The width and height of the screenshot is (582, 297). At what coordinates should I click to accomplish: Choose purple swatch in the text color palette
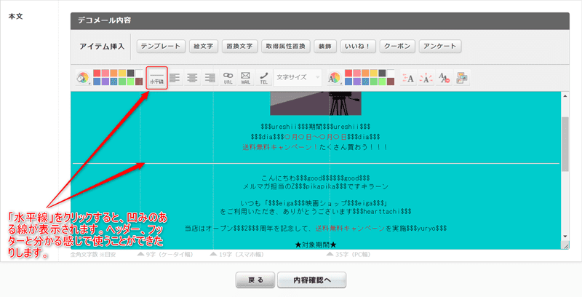coord(357,82)
